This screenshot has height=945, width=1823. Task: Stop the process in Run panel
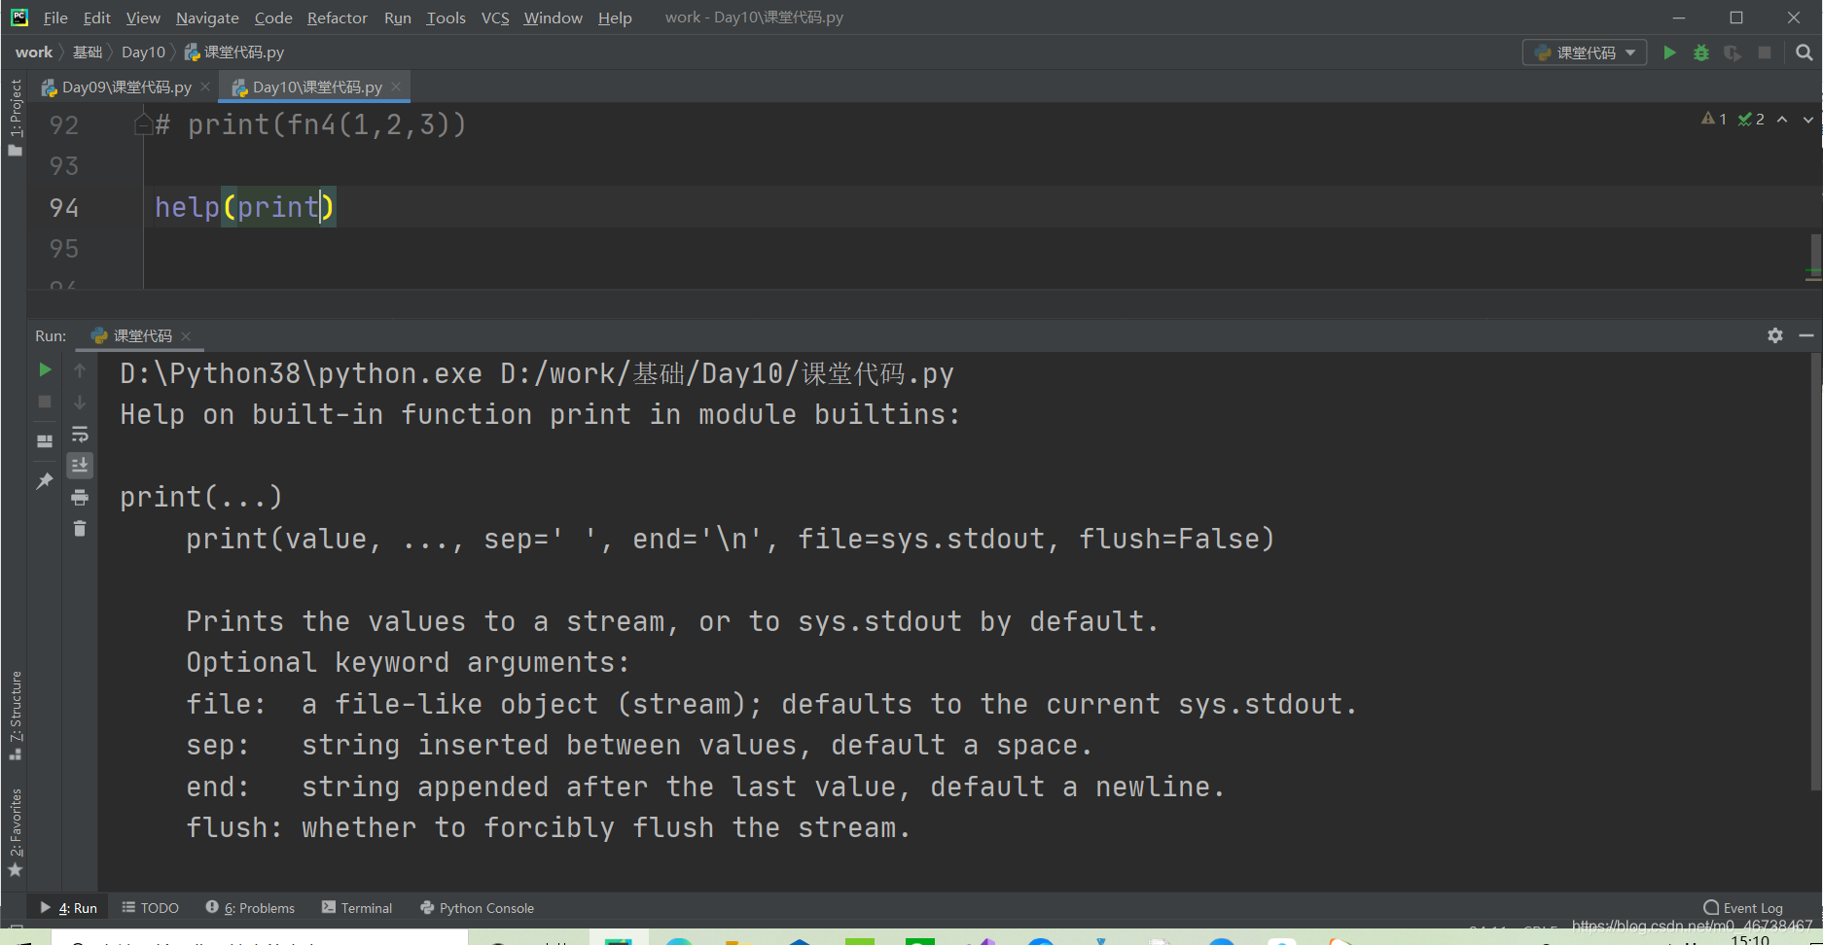click(x=45, y=402)
